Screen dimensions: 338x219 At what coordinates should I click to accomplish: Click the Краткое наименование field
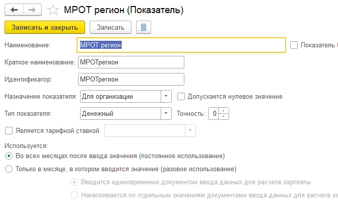tap(130, 62)
